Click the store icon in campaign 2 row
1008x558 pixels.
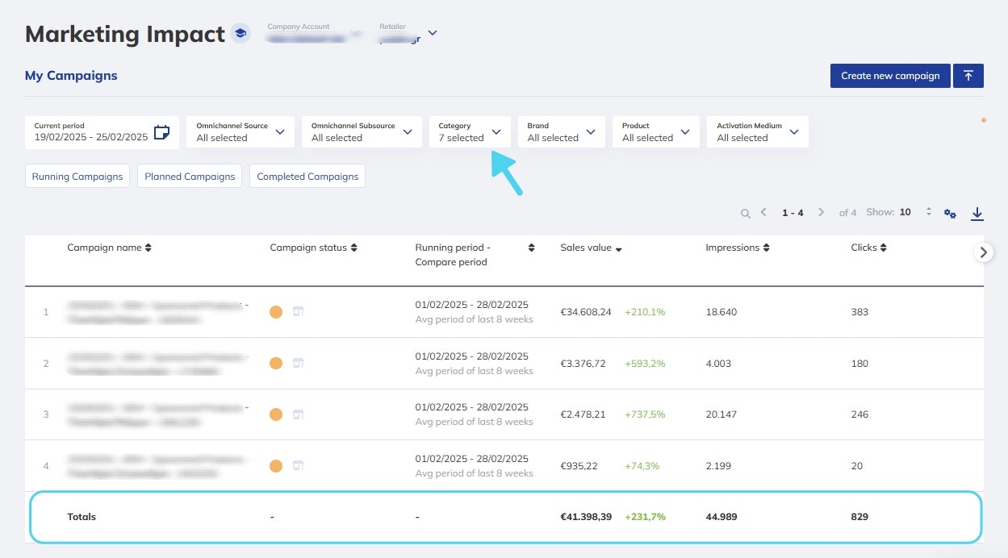point(298,363)
